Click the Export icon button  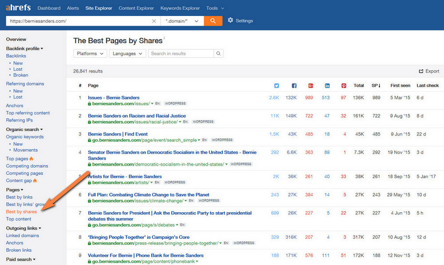(421, 71)
